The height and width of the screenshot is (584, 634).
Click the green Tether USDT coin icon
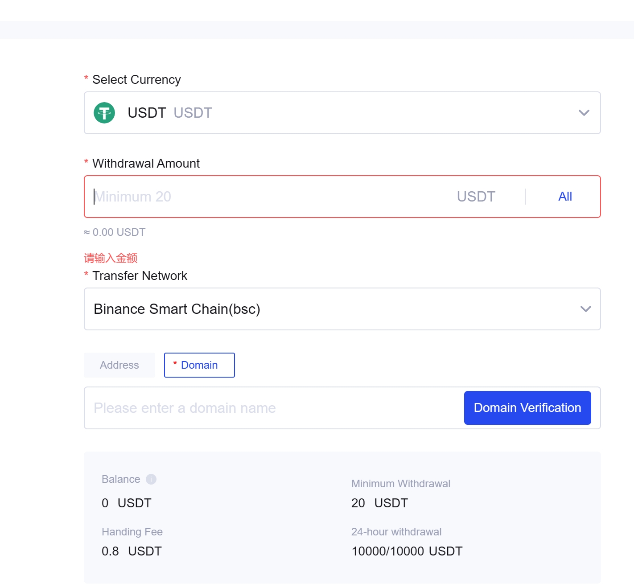[x=104, y=113]
